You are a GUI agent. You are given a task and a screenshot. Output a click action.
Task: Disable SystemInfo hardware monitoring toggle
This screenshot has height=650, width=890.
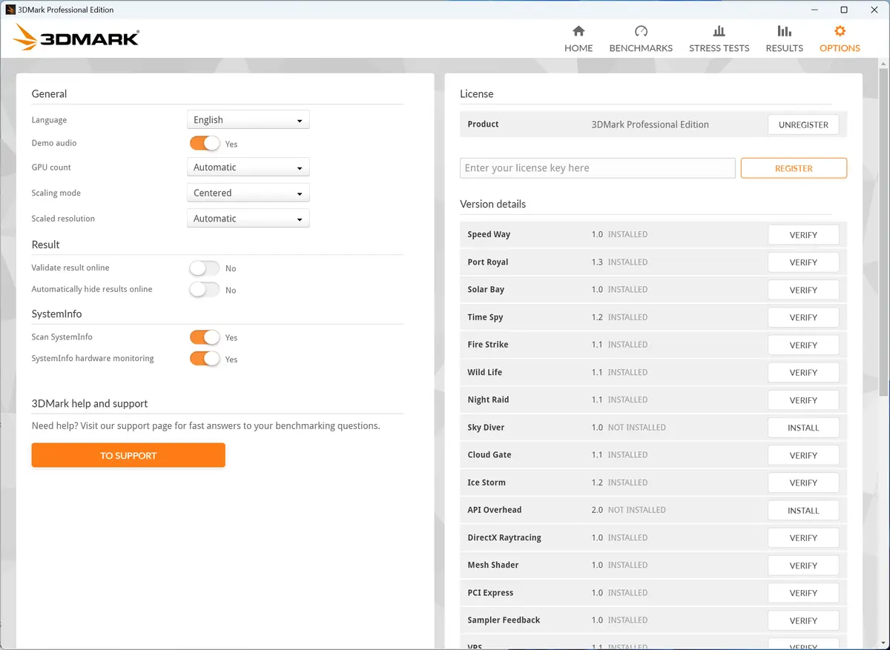(x=205, y=359)
